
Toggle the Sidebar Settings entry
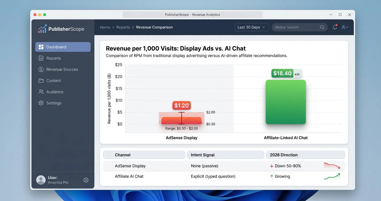point(54,103)
